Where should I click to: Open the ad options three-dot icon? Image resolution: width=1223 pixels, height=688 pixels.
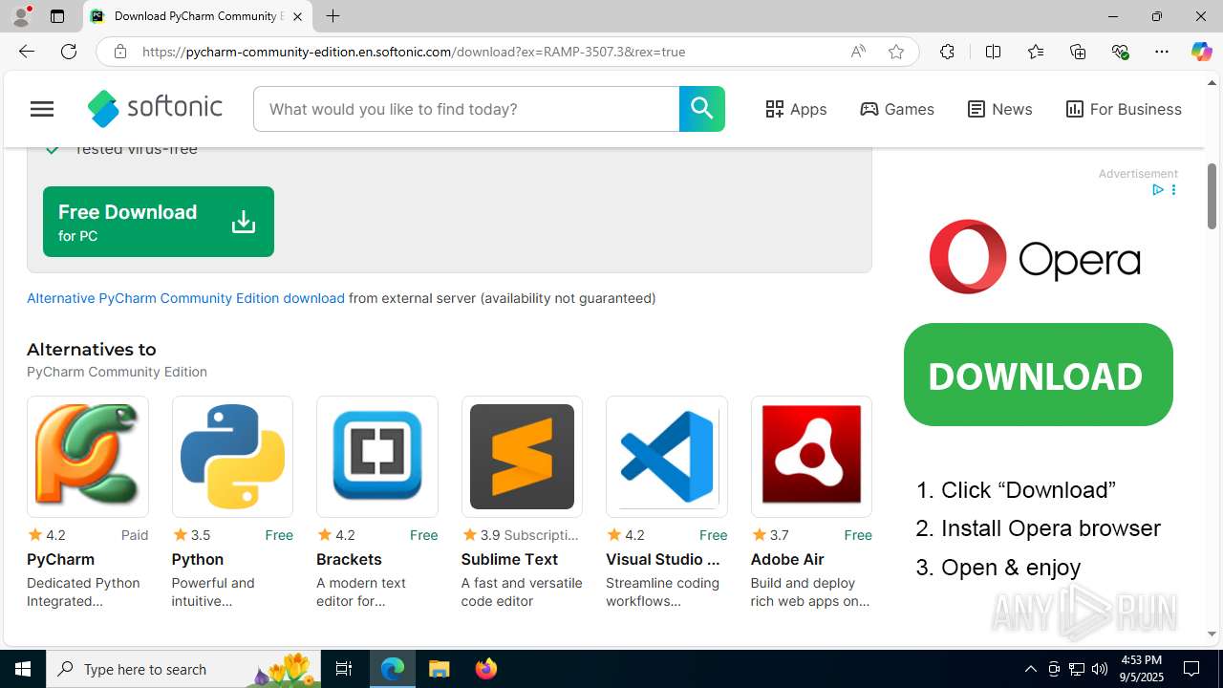(x=1173, y=190)
